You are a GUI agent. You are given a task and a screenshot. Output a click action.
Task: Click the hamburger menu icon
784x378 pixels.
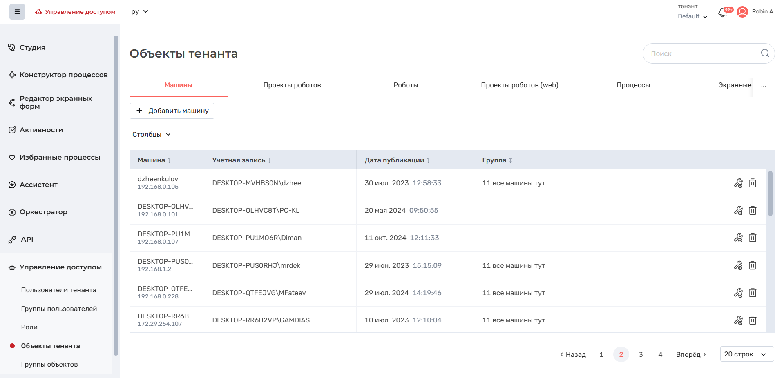pyautogui.click(x=17, y=12)
